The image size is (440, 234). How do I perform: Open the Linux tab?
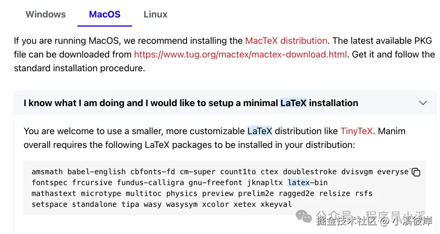(x=155, y=15)
